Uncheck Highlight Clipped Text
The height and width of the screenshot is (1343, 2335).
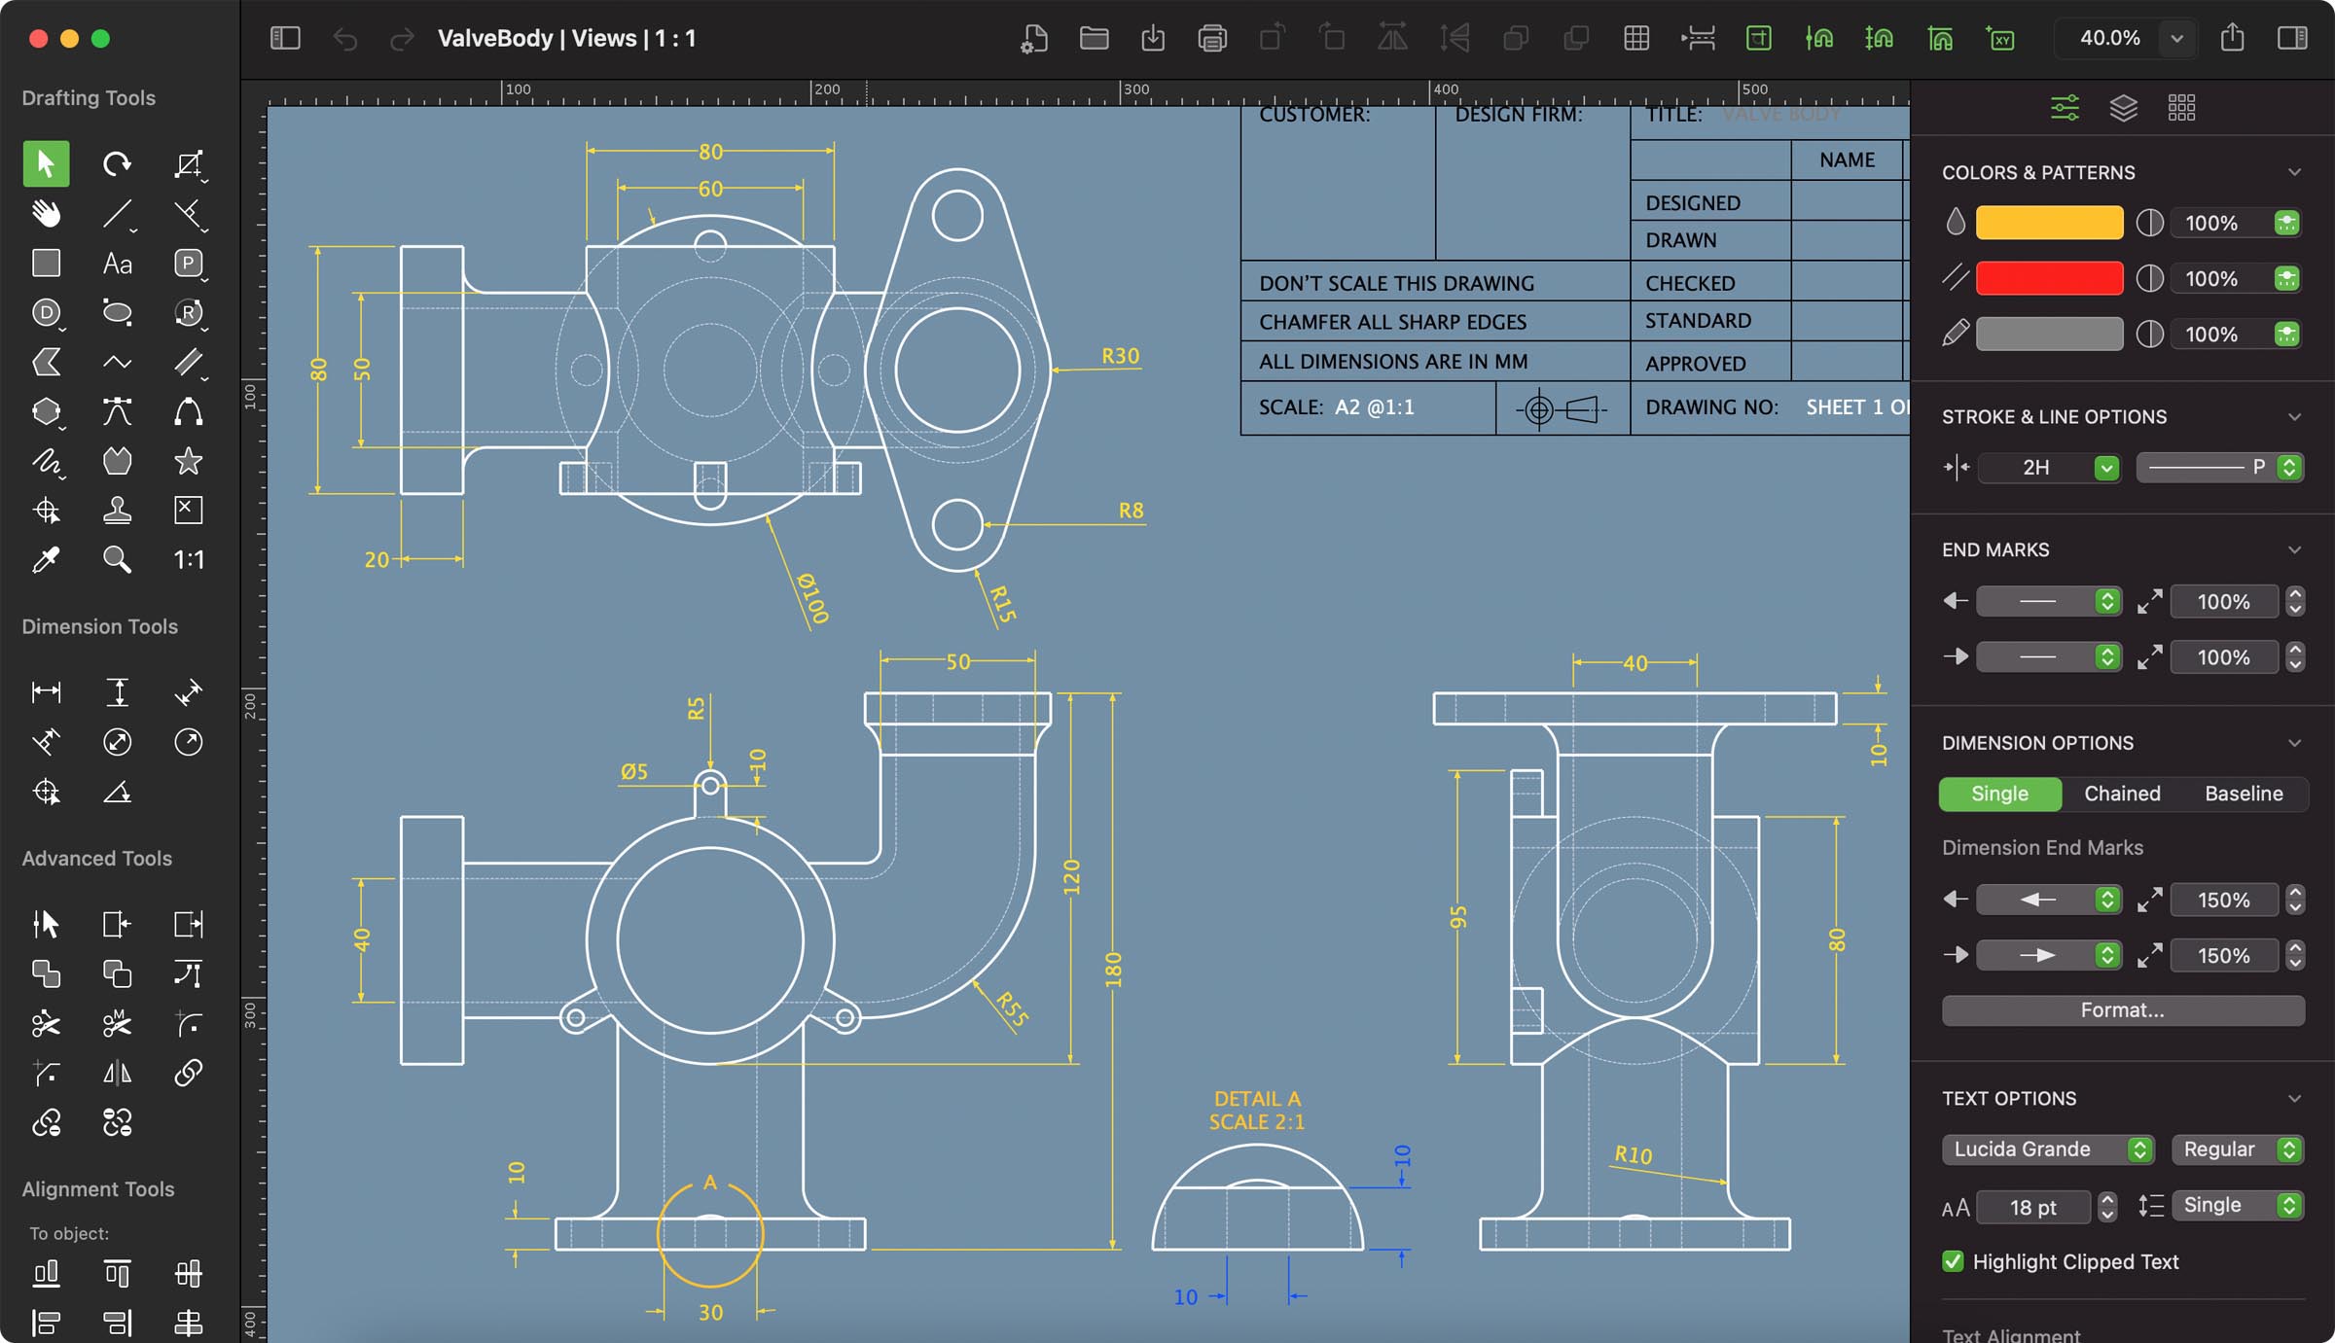(x=1952, y=1261)
